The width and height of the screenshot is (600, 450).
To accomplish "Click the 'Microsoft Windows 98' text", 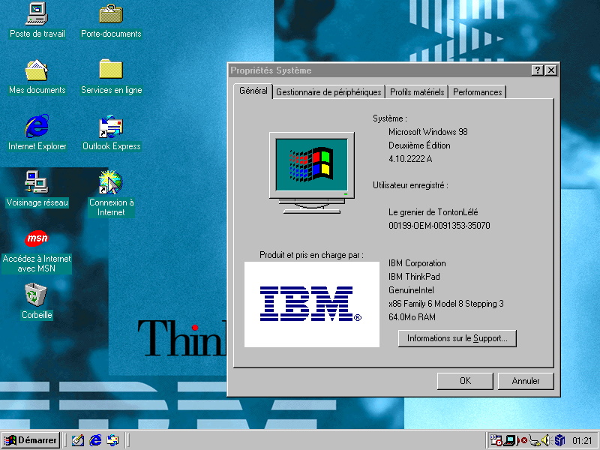I will click(x=427, y=132).
